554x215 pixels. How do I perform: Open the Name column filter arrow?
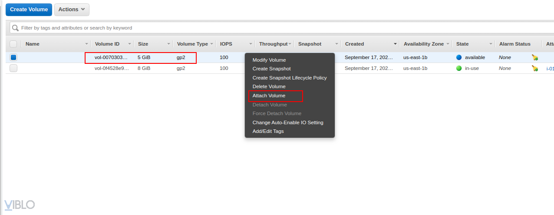(86, 44)
